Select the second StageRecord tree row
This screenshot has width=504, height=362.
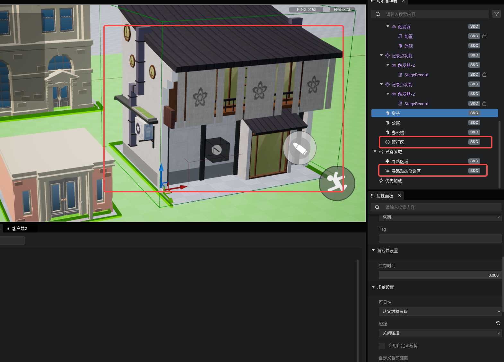[x=435, y=104]
